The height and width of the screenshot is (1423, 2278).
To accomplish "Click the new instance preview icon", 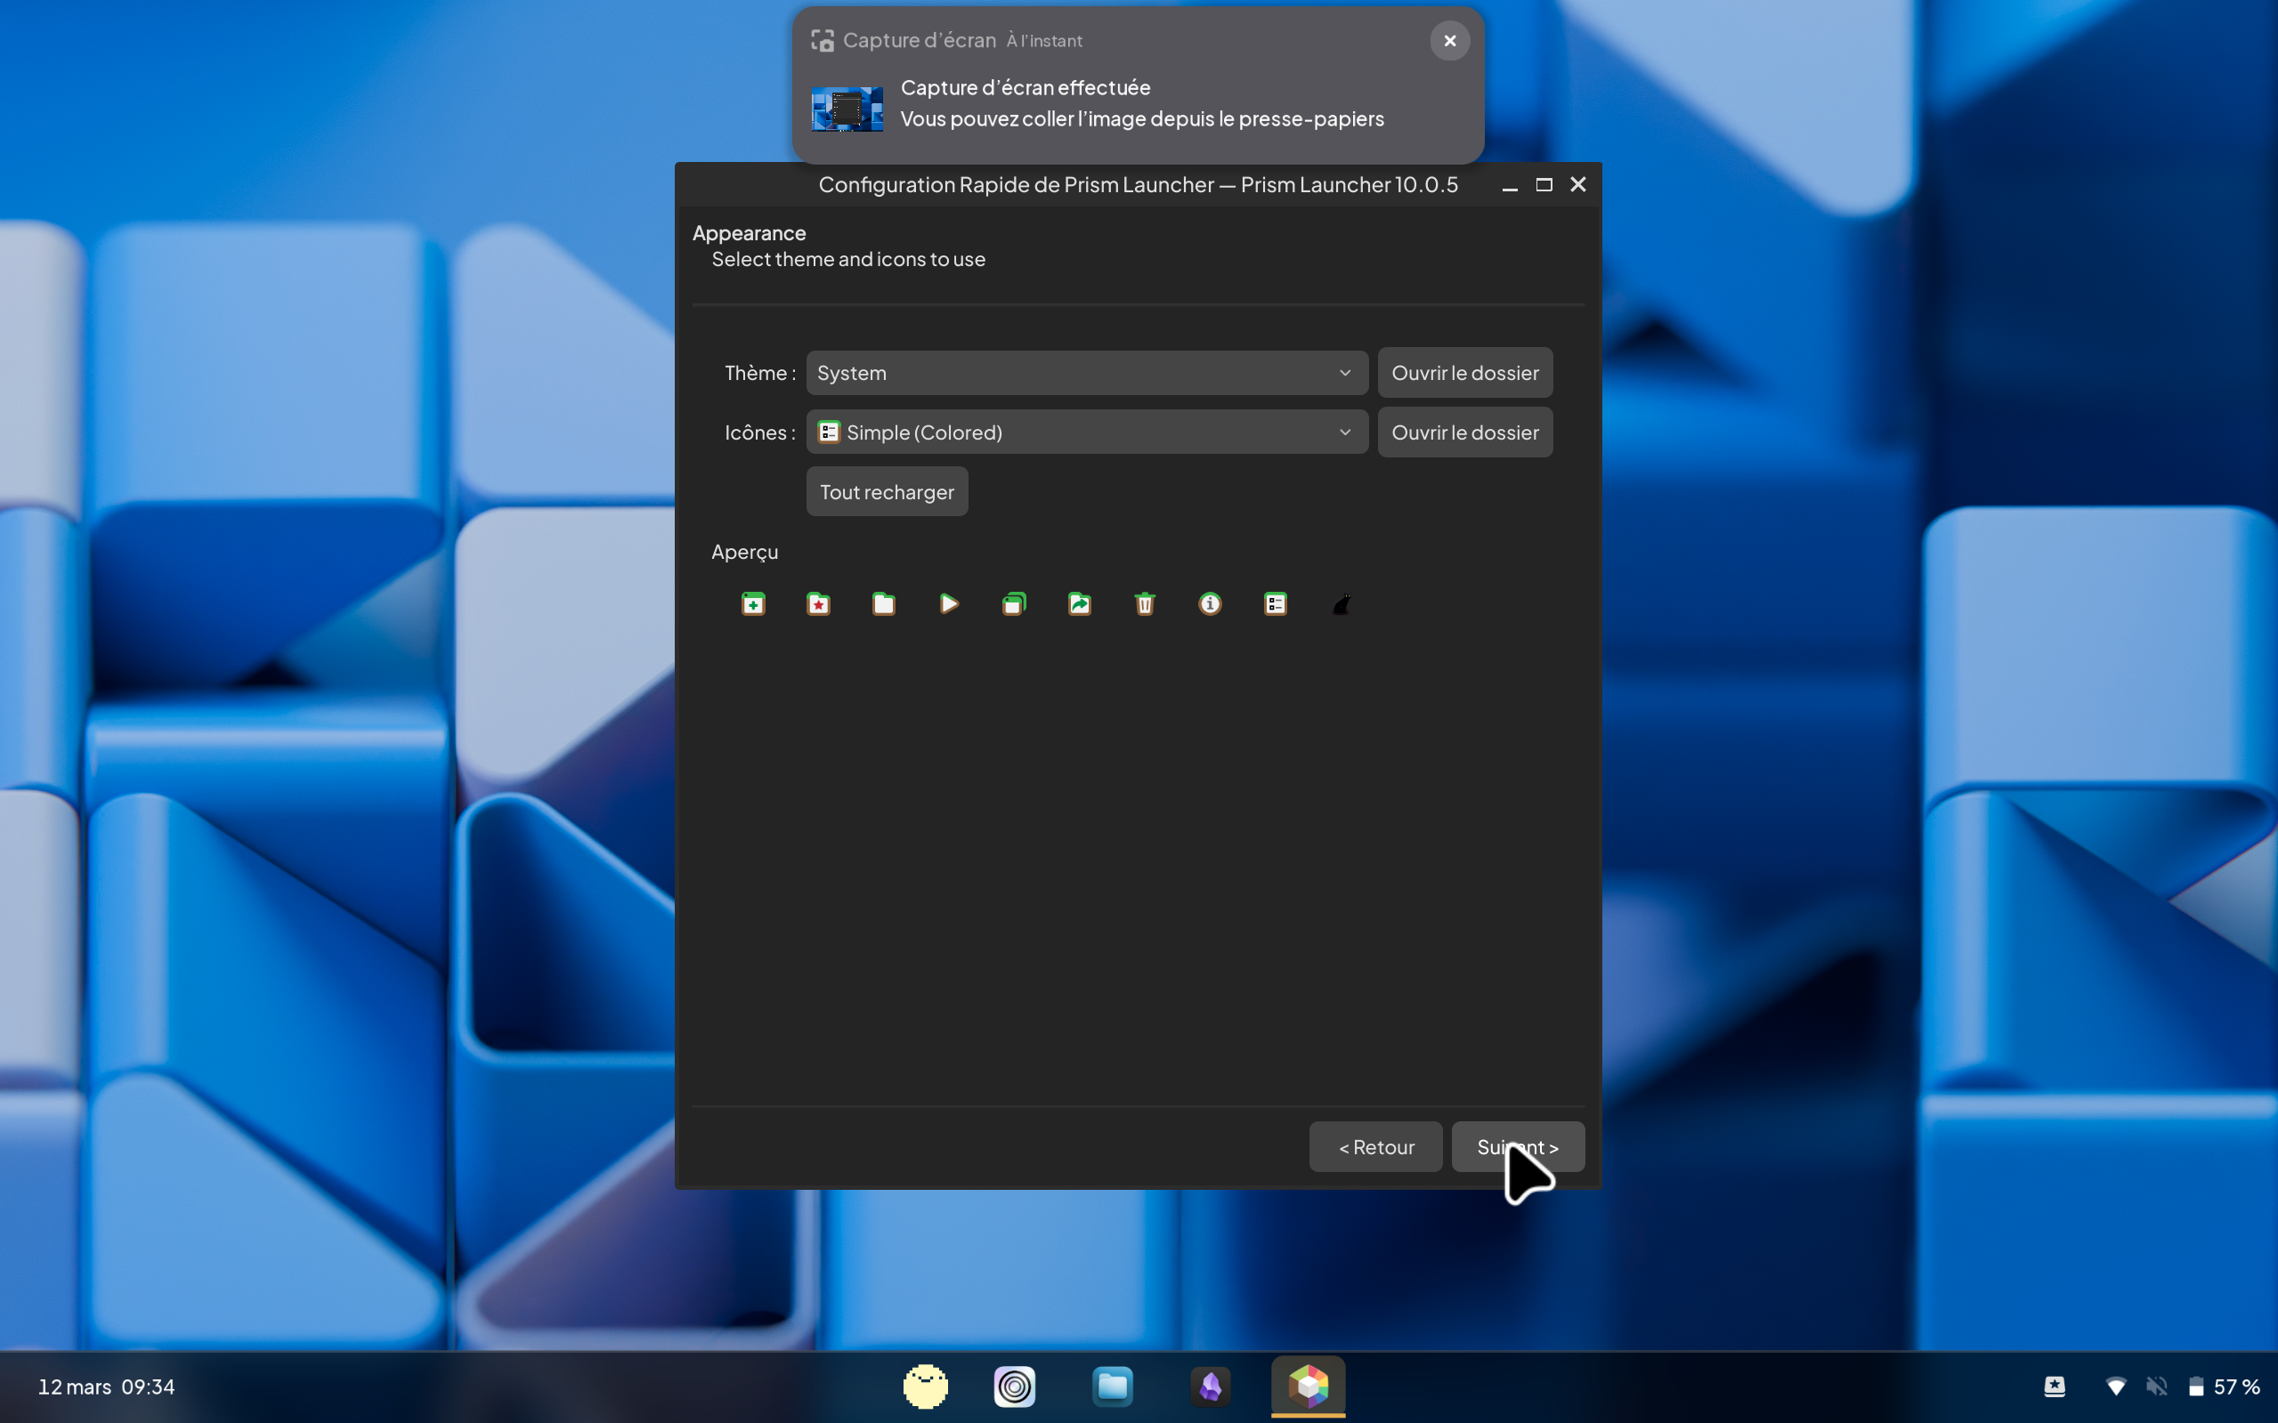I will pos(753,604).
